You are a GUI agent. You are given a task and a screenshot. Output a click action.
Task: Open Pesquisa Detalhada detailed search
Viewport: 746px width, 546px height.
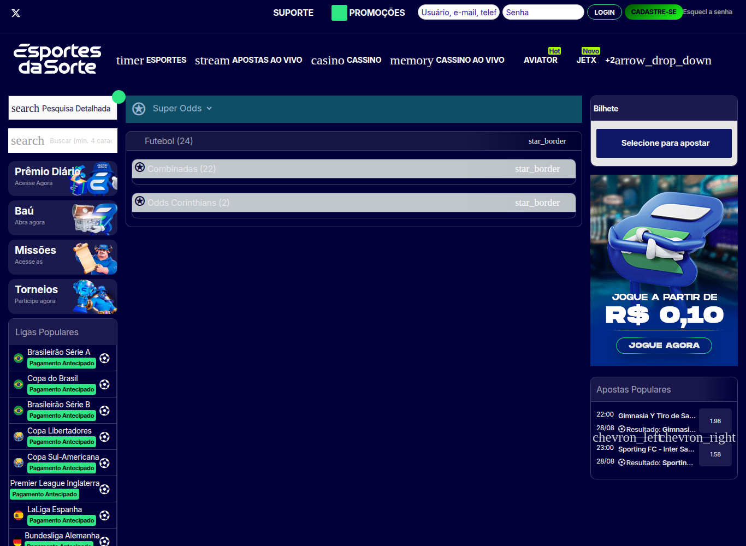(63, 108)
